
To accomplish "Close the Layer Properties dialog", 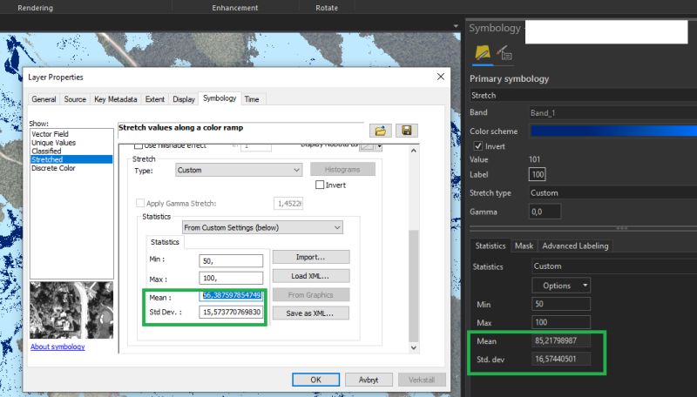I will 441,77.
